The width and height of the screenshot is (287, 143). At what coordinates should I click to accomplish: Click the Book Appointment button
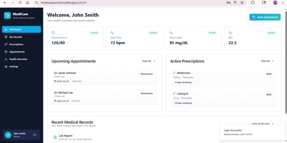click(x=265, y=17)
